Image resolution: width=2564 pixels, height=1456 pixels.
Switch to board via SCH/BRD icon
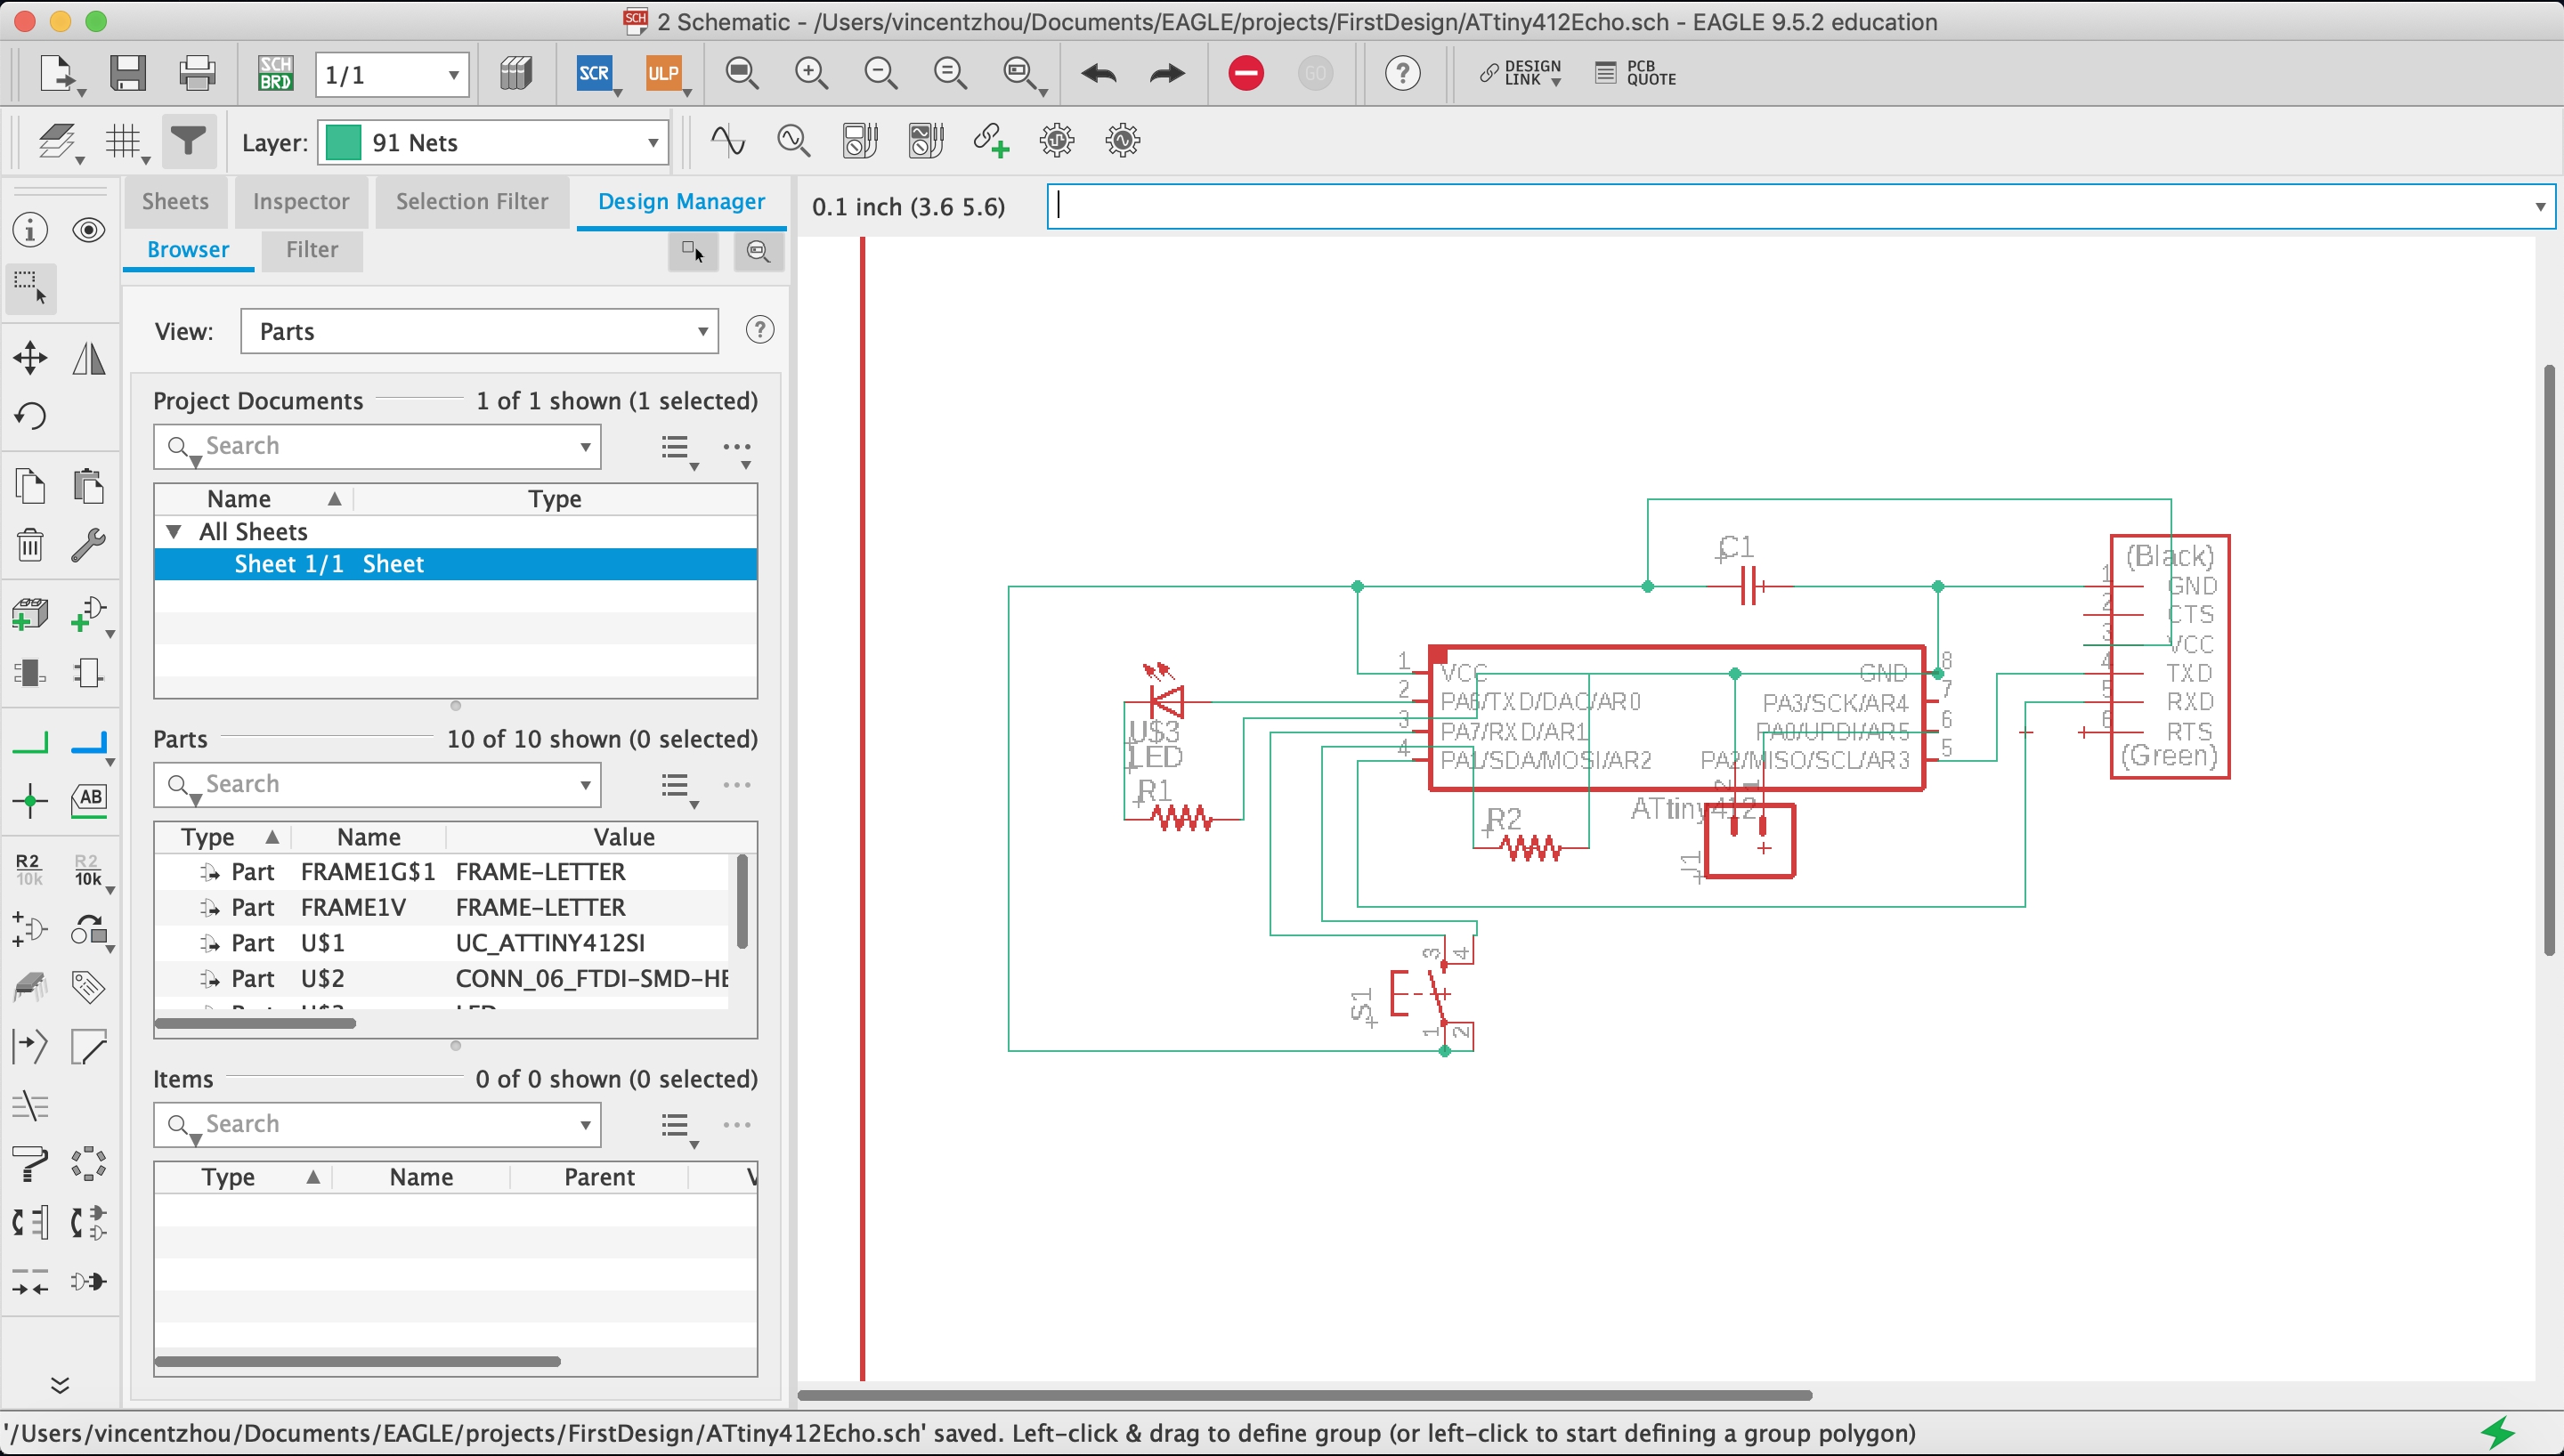click(275, 74)
